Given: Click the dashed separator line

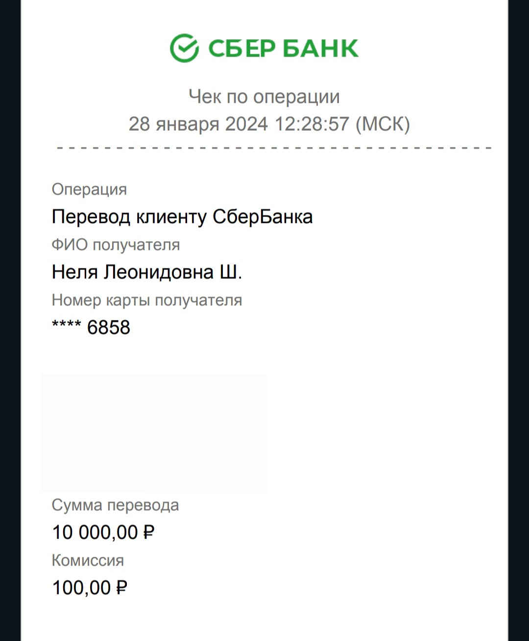Looking at the screenshot, I should (x=274, y=148).
